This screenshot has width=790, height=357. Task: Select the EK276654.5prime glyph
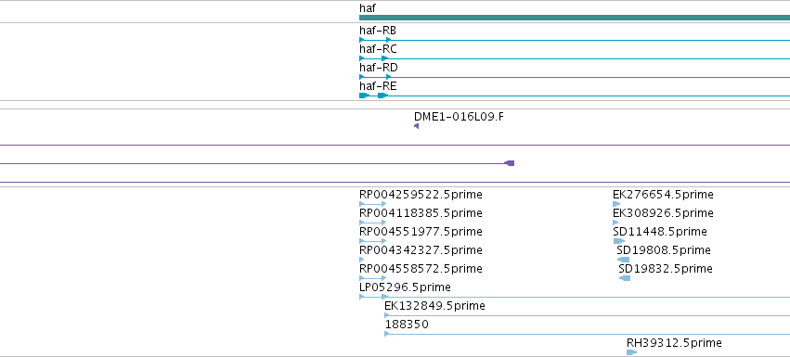616,204
